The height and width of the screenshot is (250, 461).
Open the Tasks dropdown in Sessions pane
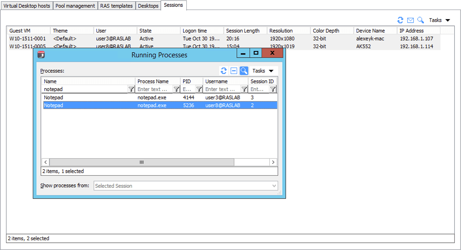click(x=439, y=20)
